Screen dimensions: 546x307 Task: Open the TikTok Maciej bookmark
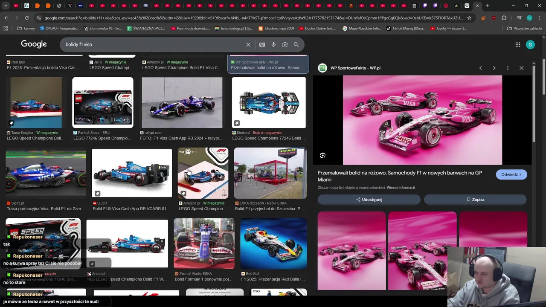tap(406, 29)
